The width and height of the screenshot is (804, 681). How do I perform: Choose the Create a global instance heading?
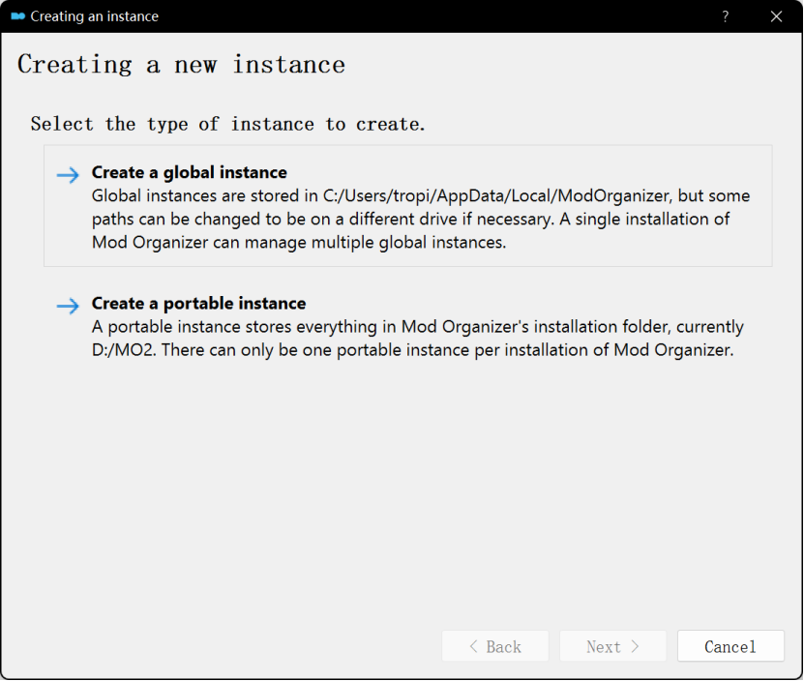[189, 172]
